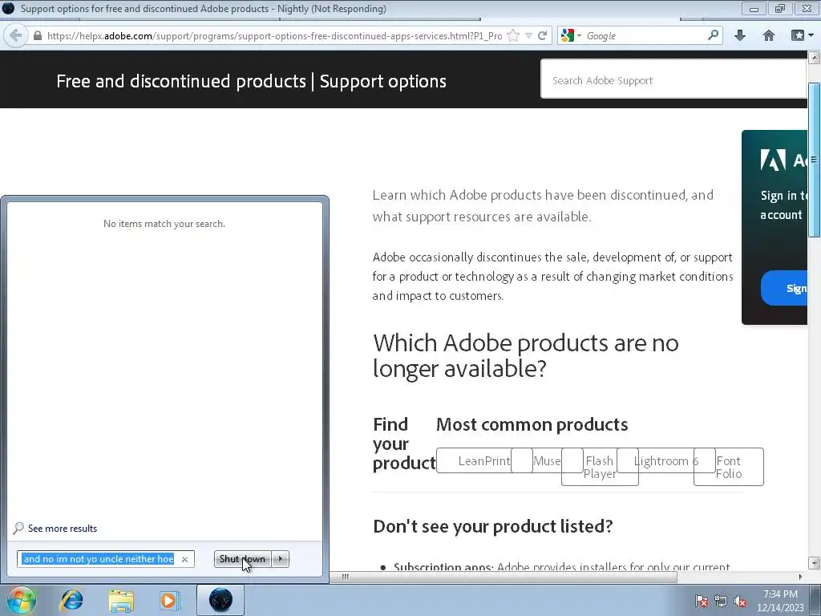Click the magnifier icon beside See more results
Screen dimensions: 821x616
coord(18,528)
